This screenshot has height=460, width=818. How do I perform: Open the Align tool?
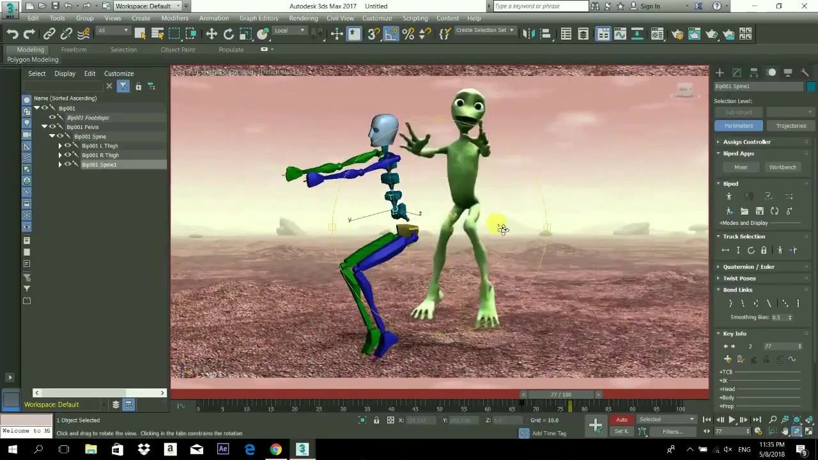545,34
